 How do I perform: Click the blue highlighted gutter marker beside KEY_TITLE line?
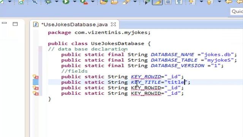pyautogui.click(x=36, y=82)
